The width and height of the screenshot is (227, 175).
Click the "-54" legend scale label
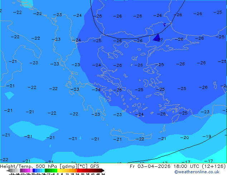11,174
